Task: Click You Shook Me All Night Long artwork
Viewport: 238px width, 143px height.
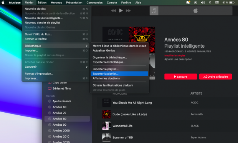Action: (x=106, y=103)
